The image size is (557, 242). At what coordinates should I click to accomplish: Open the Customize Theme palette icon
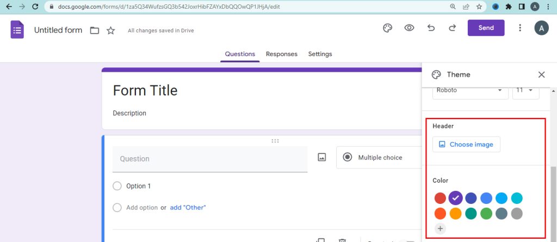(x=387, y=28)
